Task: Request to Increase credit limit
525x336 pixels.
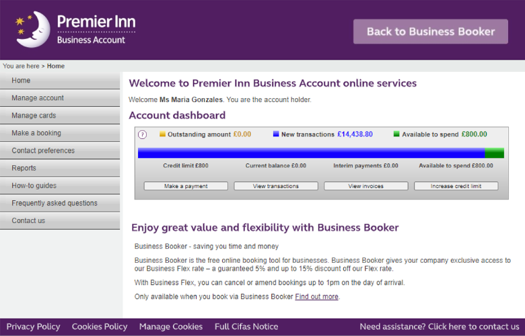Action: coord(456,186)
